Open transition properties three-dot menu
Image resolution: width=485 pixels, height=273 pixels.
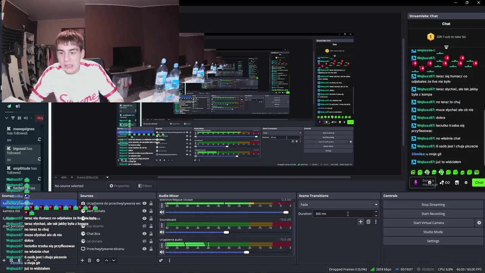coord(376,222)
